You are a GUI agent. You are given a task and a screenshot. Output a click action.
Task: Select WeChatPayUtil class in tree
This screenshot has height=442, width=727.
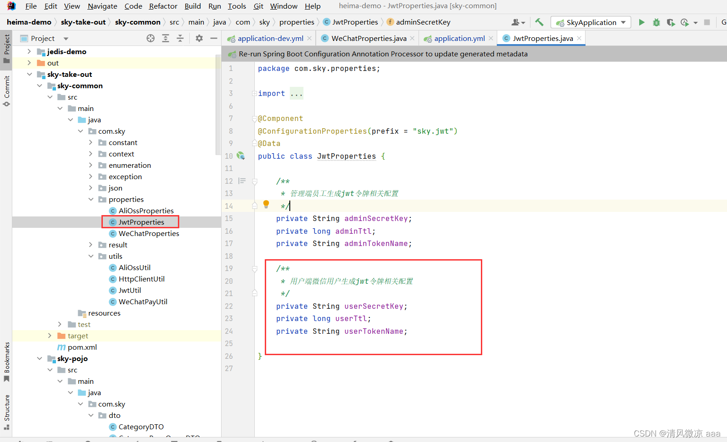tap(143, 301)
